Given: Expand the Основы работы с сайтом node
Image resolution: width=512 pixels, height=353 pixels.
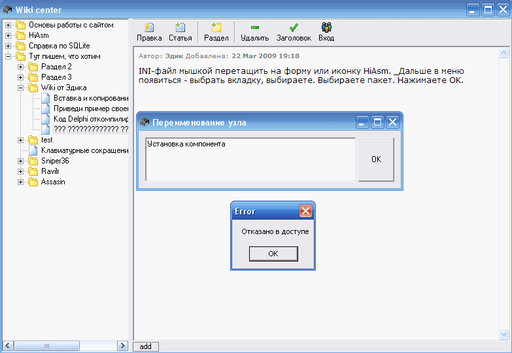Looking at the screenshot, I should [9, 25].
